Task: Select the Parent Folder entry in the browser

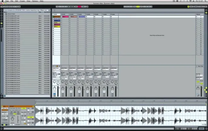Action: point(11,14)
